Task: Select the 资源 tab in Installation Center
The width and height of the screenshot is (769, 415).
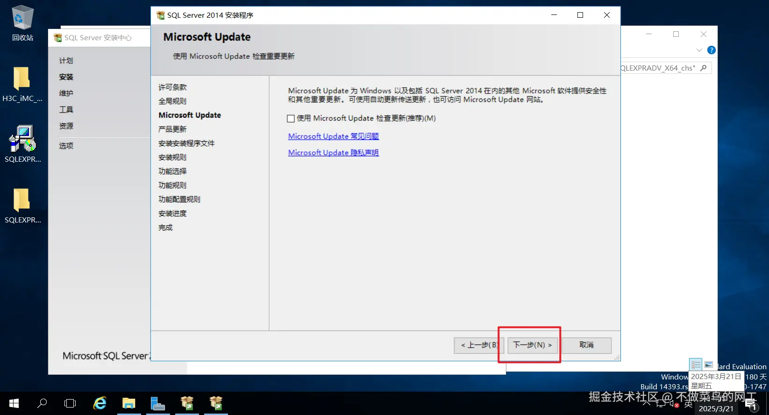Action: pyautogui.click(x=66, y=126)
